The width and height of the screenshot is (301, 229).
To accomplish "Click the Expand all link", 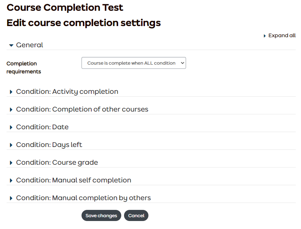I will click(281, 35).
